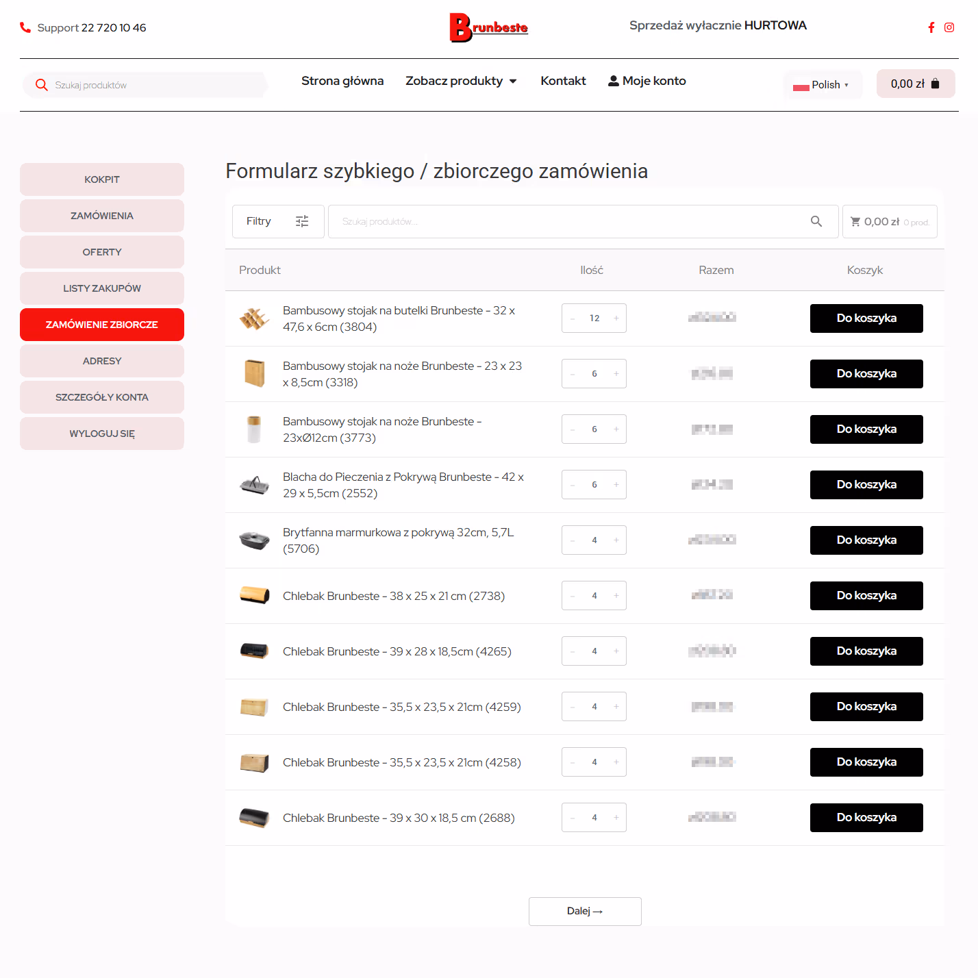This screenshot has height=978, width=978.
Task: Open thumbnail of Chlebak (2688)
Action: (254, 818)
